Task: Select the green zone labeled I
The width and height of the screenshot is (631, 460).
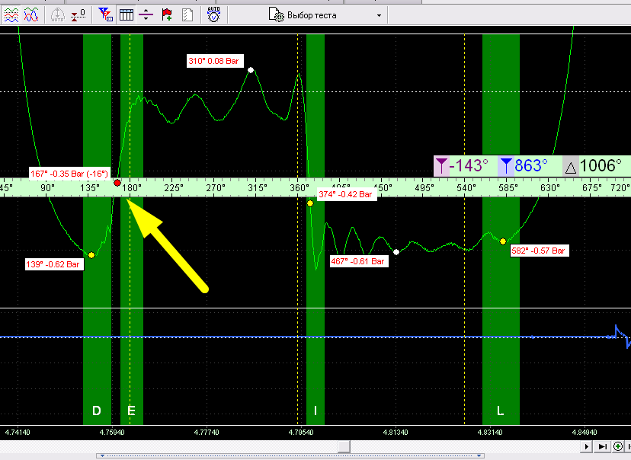Action: tap(315, 229)
